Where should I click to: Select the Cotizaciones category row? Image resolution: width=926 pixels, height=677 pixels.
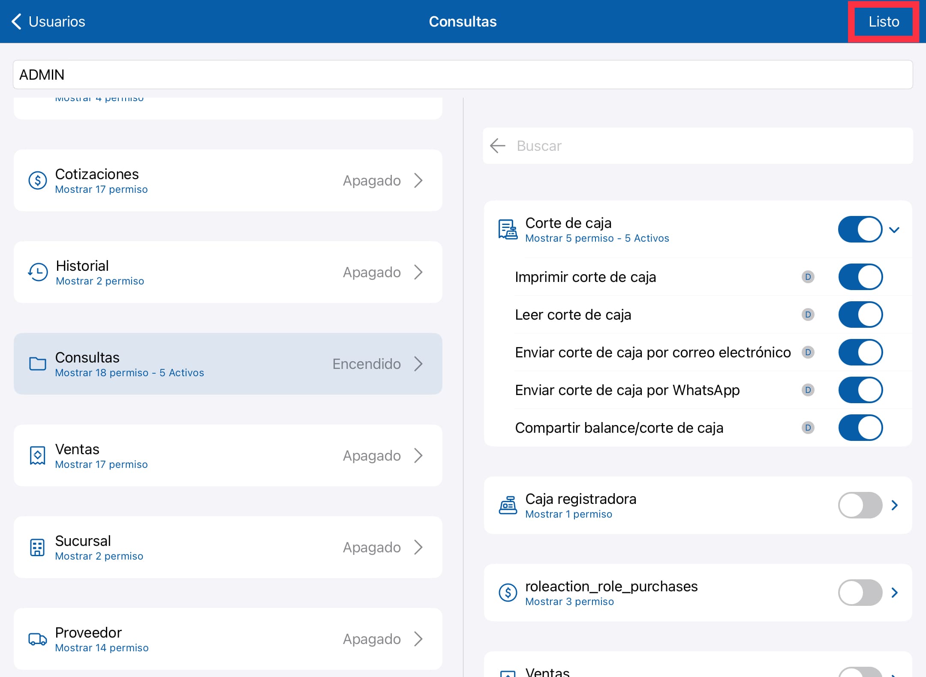tap(228, 180)
